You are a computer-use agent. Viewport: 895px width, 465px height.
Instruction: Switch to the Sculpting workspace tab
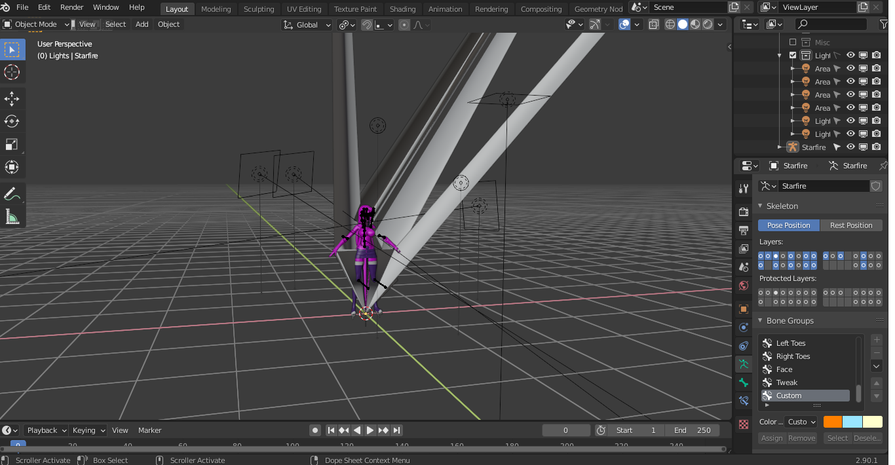click(259, 9)
